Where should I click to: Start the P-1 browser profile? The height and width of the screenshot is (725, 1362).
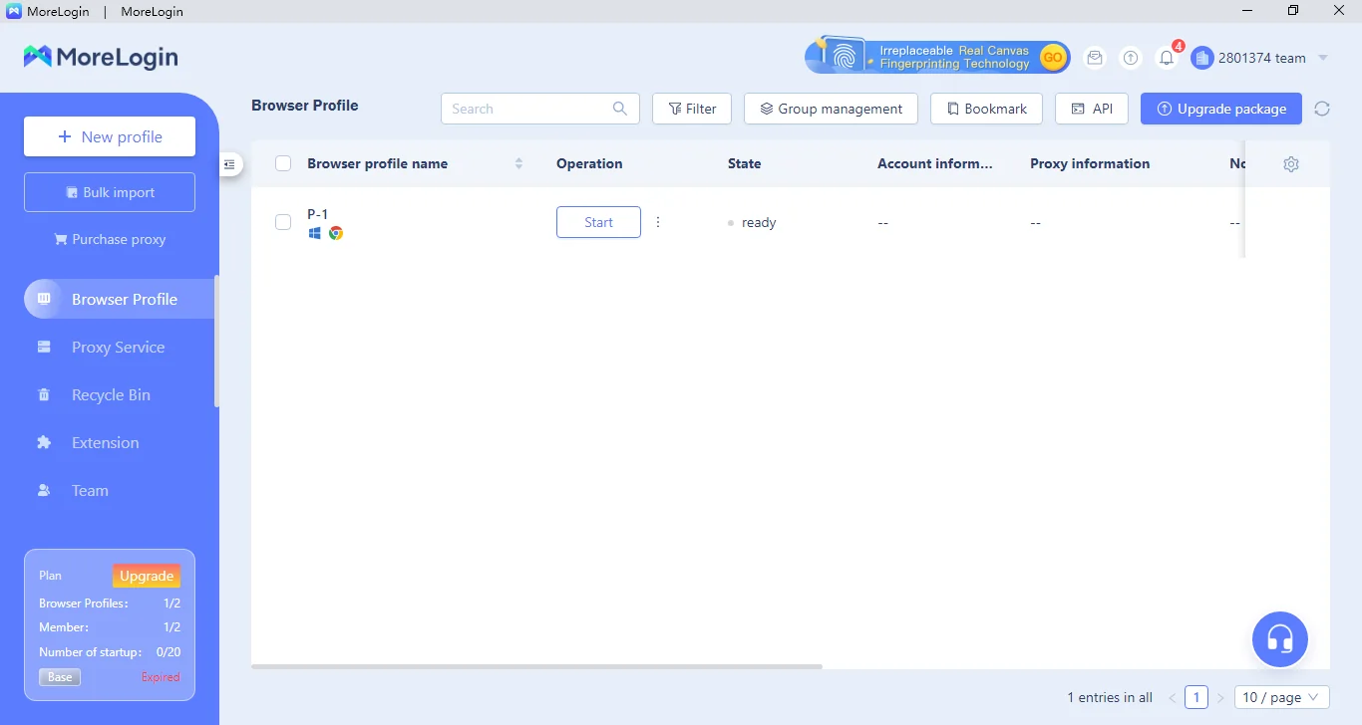click(598, 222)
